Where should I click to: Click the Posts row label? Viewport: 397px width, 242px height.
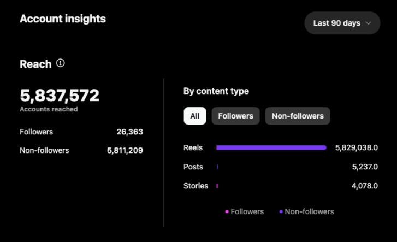pos(193,167)
